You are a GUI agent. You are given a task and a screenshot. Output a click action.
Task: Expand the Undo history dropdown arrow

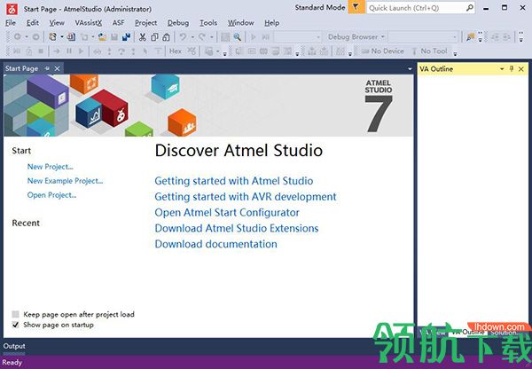click(192, 36)
